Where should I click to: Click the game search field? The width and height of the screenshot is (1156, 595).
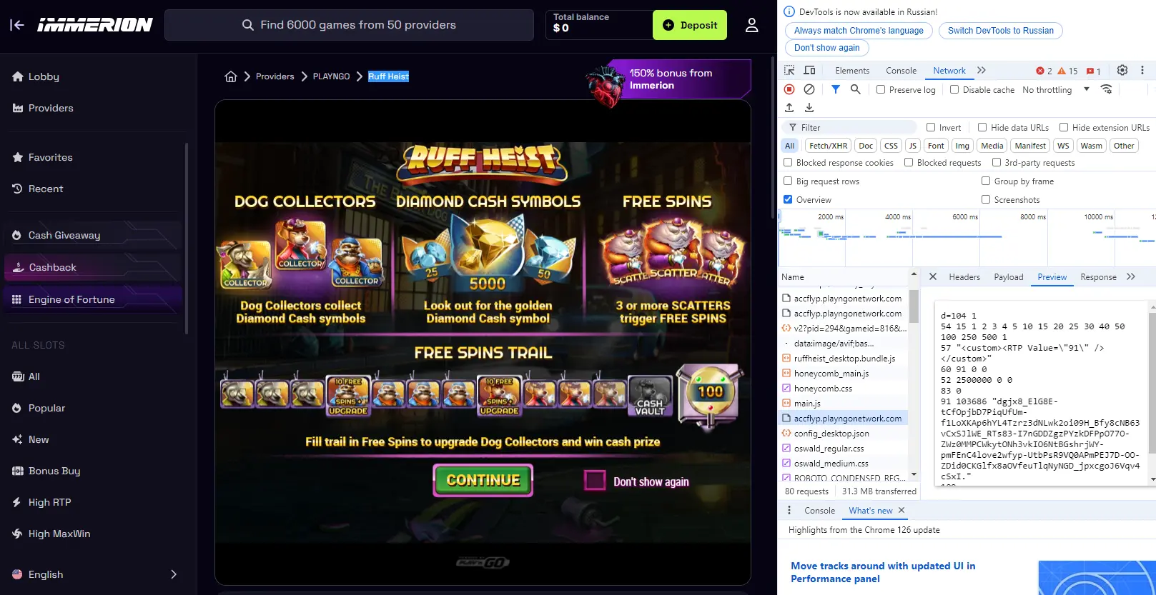point(349,25)
